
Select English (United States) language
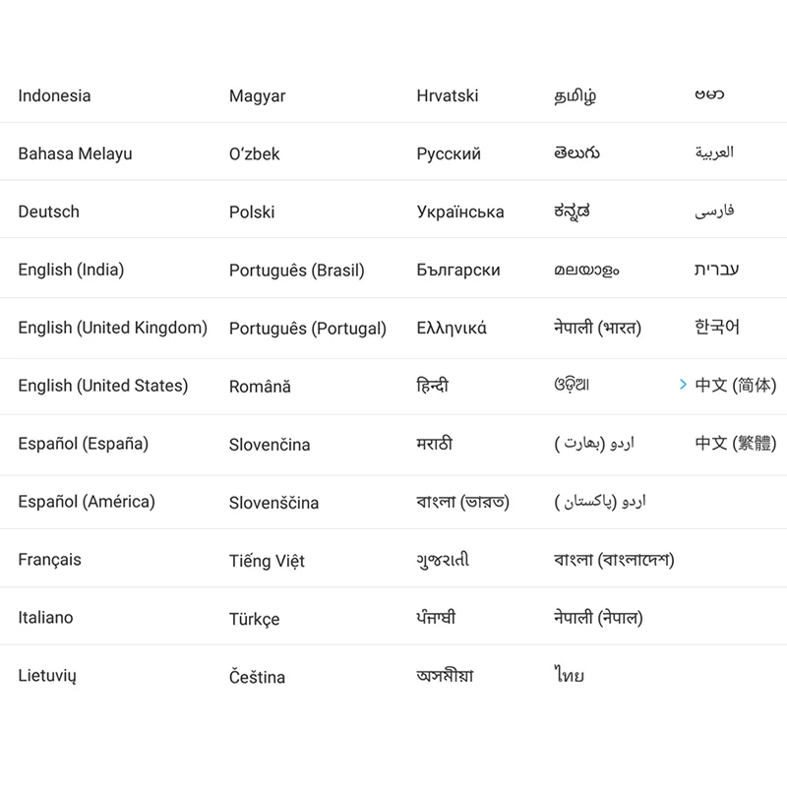point(103,386)
